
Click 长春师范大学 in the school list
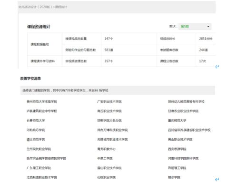[x=36, y=121]
